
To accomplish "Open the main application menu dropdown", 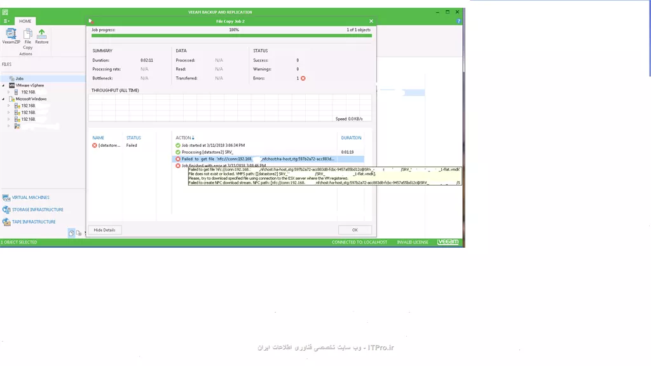I will coord(6,21).
